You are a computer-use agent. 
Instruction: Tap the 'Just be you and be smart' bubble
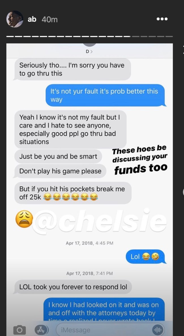tap(58, 157)
